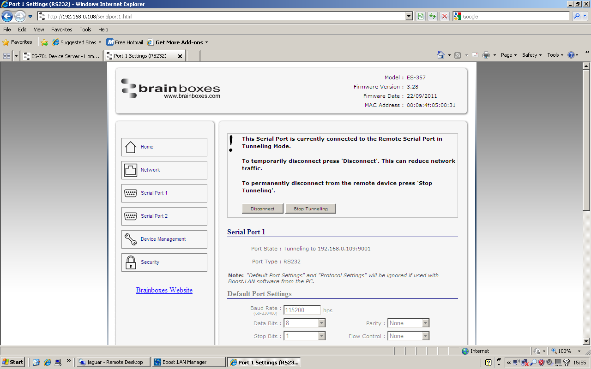Click the IE Refresh page icon
Image resolution: width=591 pixels, height=369 pixels.
(433, 17)
